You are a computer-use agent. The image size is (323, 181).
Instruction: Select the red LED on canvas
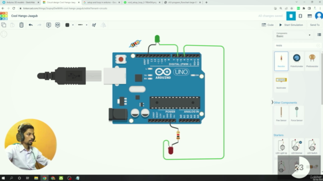(171, 150)
